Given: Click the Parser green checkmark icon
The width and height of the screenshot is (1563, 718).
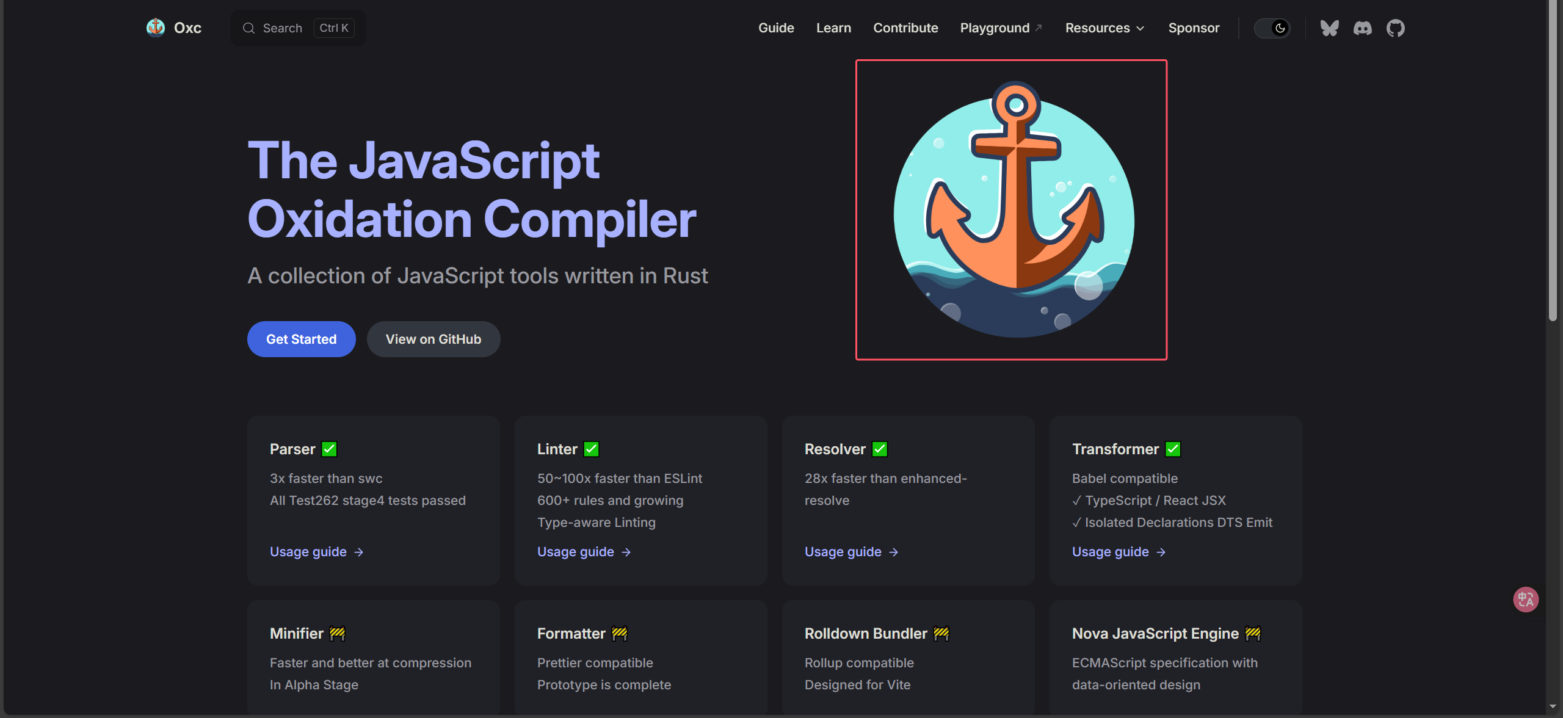Looking at the screenshot, I should [329, 449].
